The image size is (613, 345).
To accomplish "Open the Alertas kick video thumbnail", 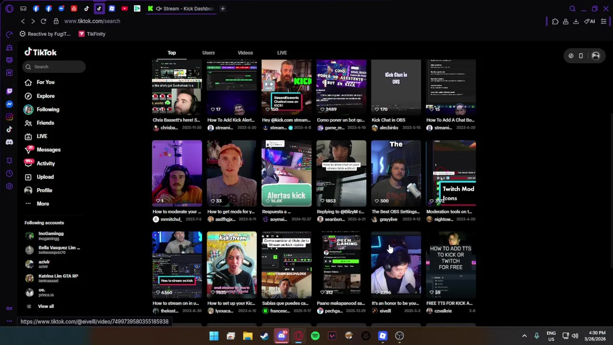I will (286, 173).
